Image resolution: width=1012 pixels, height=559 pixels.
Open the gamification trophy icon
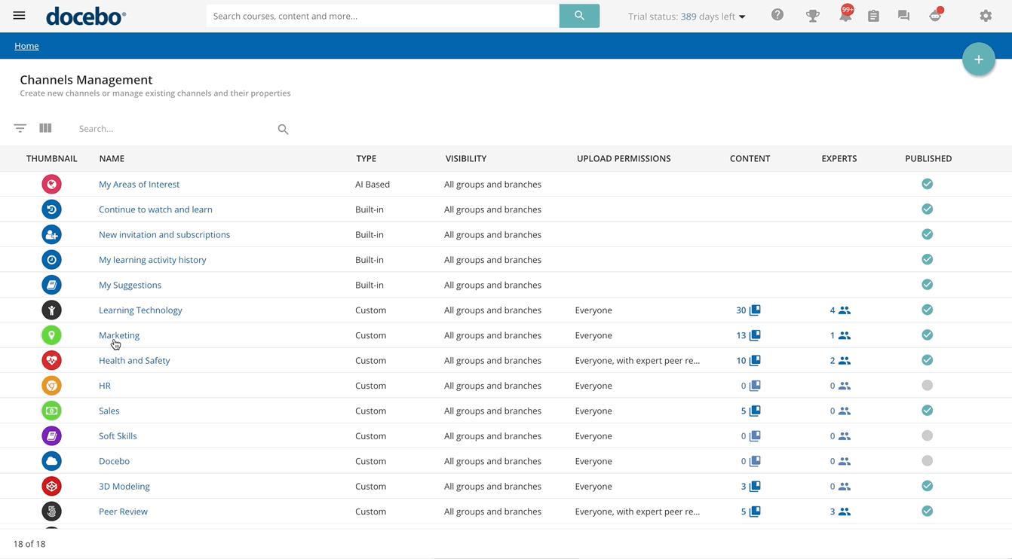(812, 16)
